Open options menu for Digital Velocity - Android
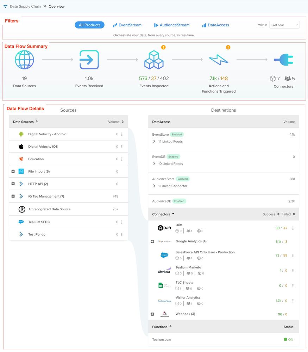 pos(122,134)
